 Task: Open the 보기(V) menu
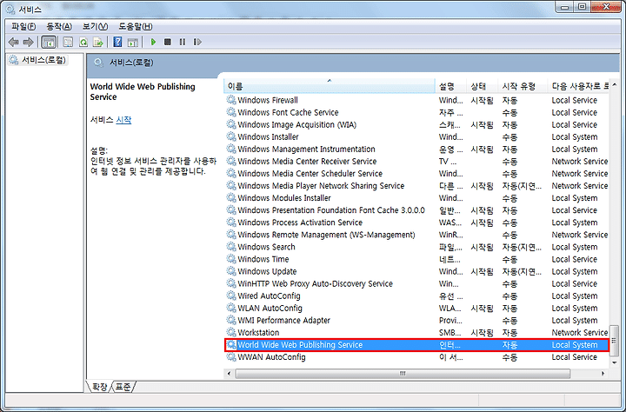(95, 27)
